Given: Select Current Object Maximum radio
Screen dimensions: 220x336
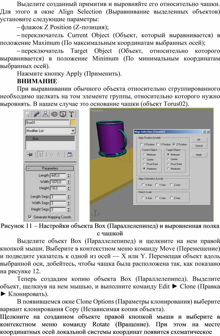Looking at the screenshot, I should pos(144,169).
